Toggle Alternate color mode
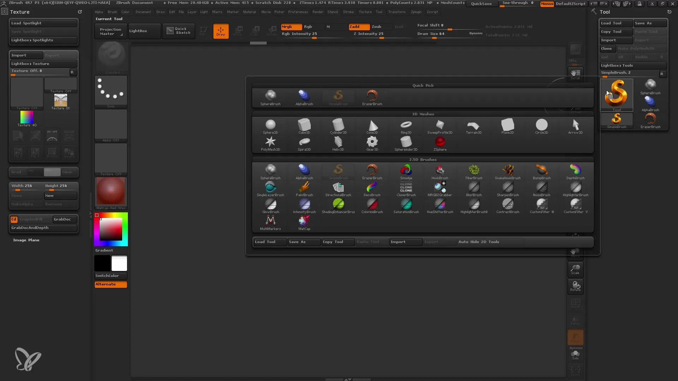The height and width of the screenshot is (381, 678). click(111, 284)
